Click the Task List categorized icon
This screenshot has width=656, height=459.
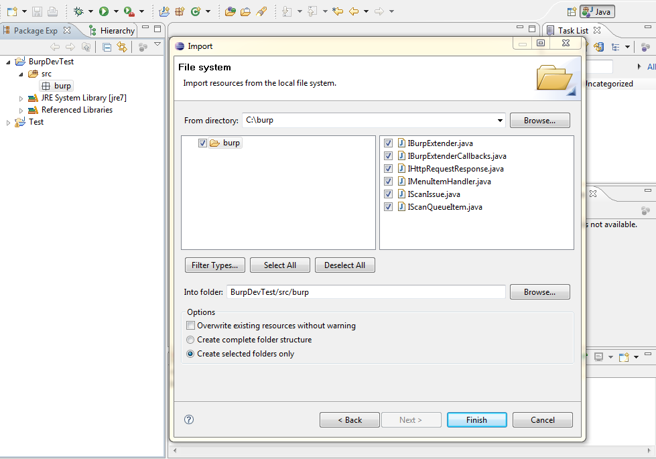tap(615, 48)
